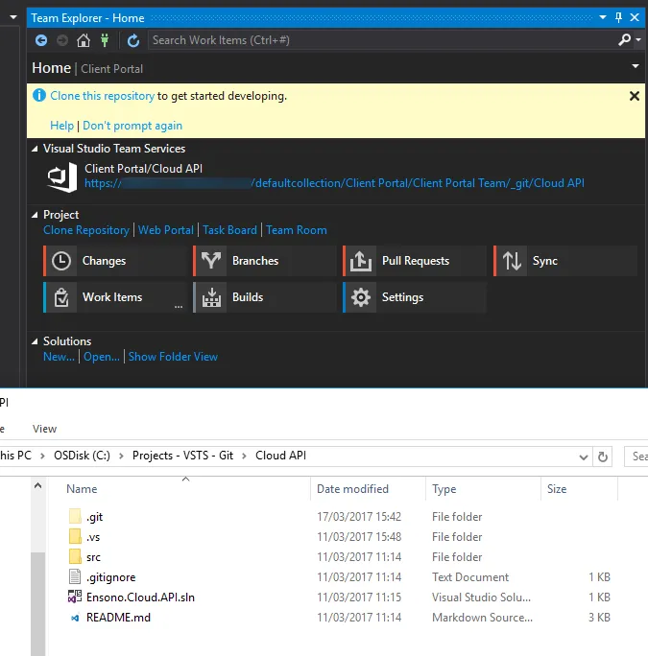Open the Changes tile
This screenshot has width=648, height=656.
(x=114, y=261)
